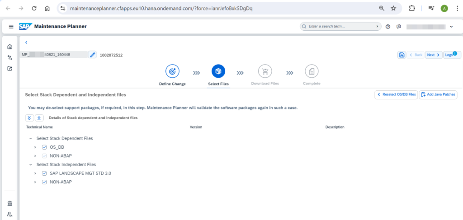Click the Technical Name column header
463x220 pixels.
pyautogui.click(x=40, y=127)
